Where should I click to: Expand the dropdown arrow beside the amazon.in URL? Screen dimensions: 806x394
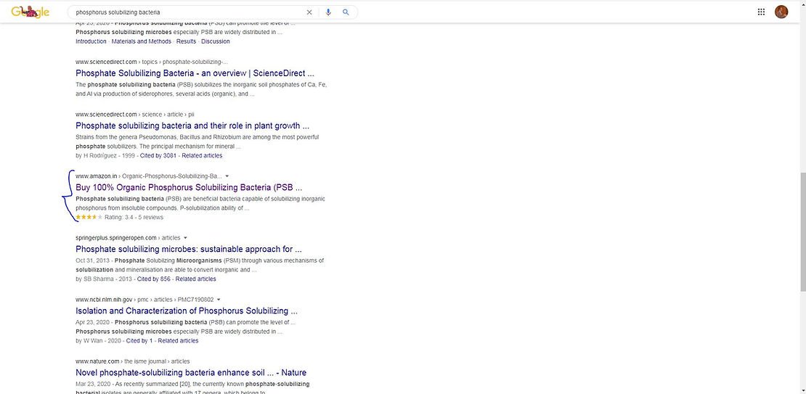coord(227,176)
